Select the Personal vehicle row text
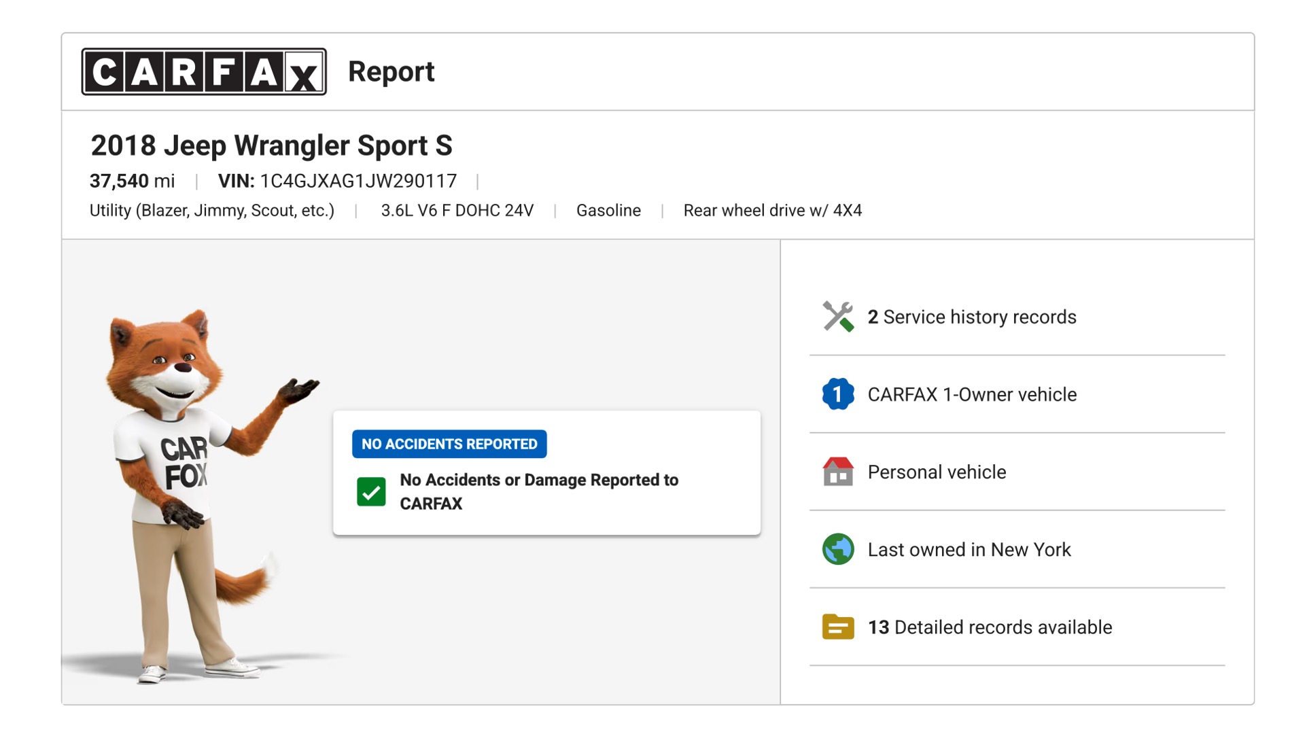Image resolution: width=1305 pixels, height=734 pixels. pyautogui.click(x=937, y=472)
